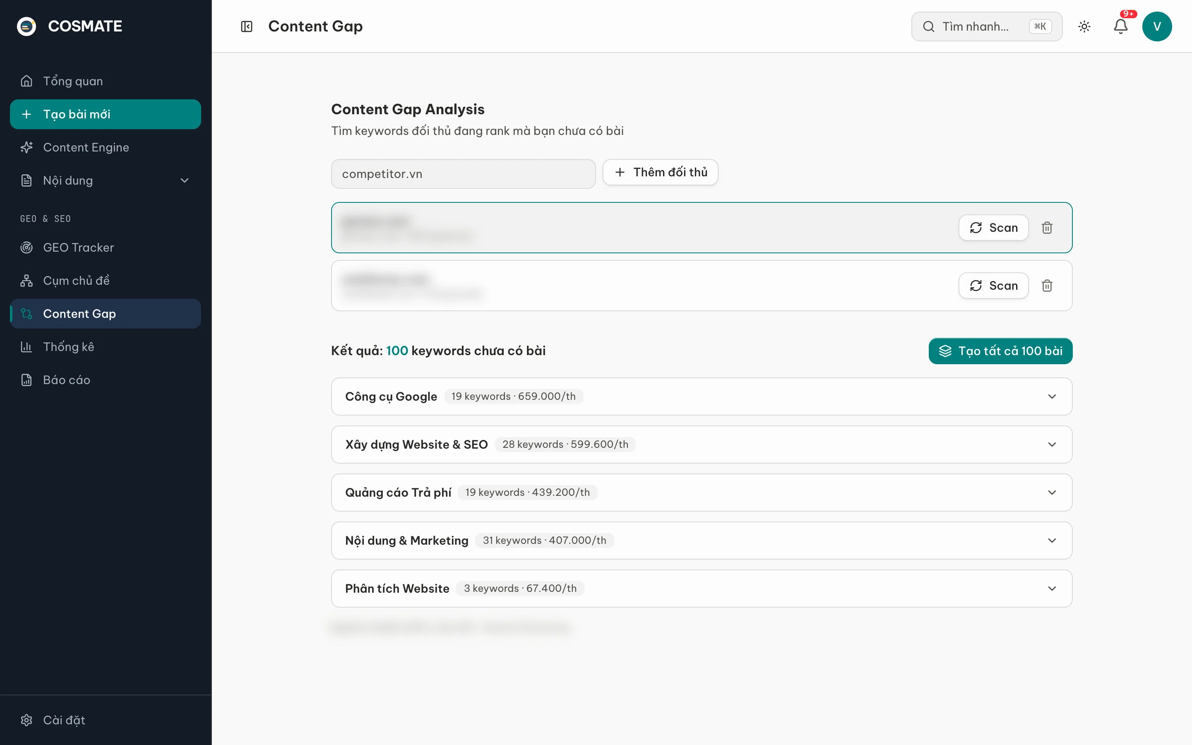Open notifications bell icon

(1120, 26)
